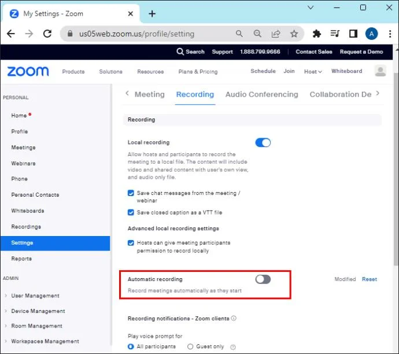
Task: Open Plans & Pricing page
Action: [198, 72]
